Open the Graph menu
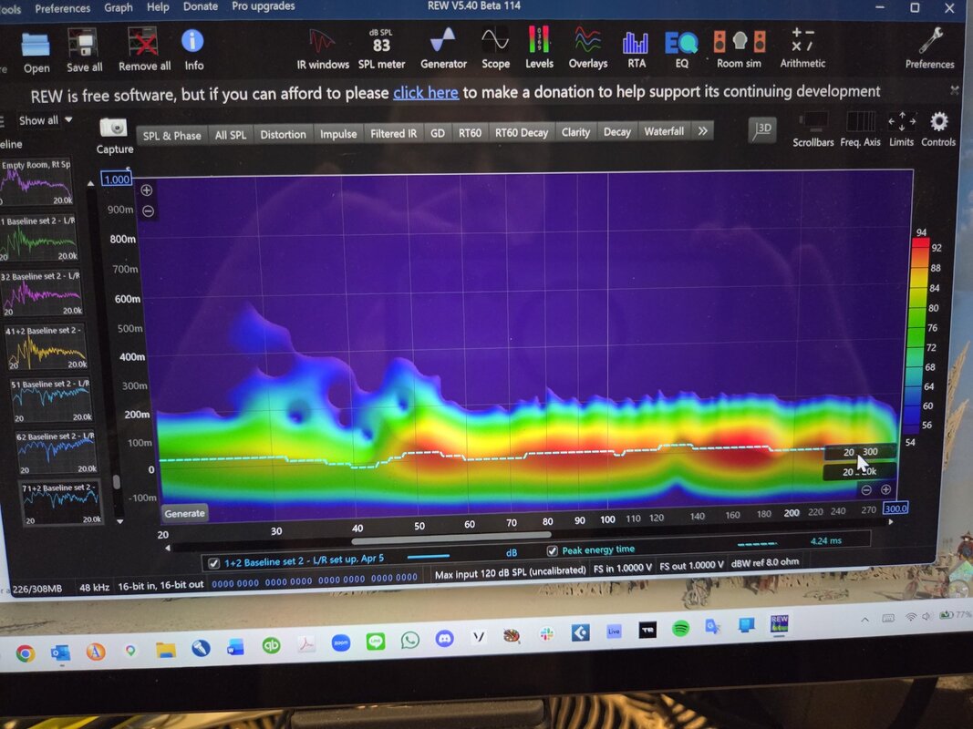The image size is (973, 729). tap(118, 7)
